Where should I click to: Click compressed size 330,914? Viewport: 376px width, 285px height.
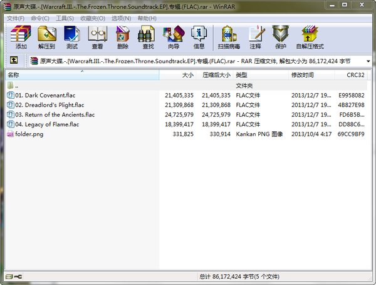click(220, 134)
